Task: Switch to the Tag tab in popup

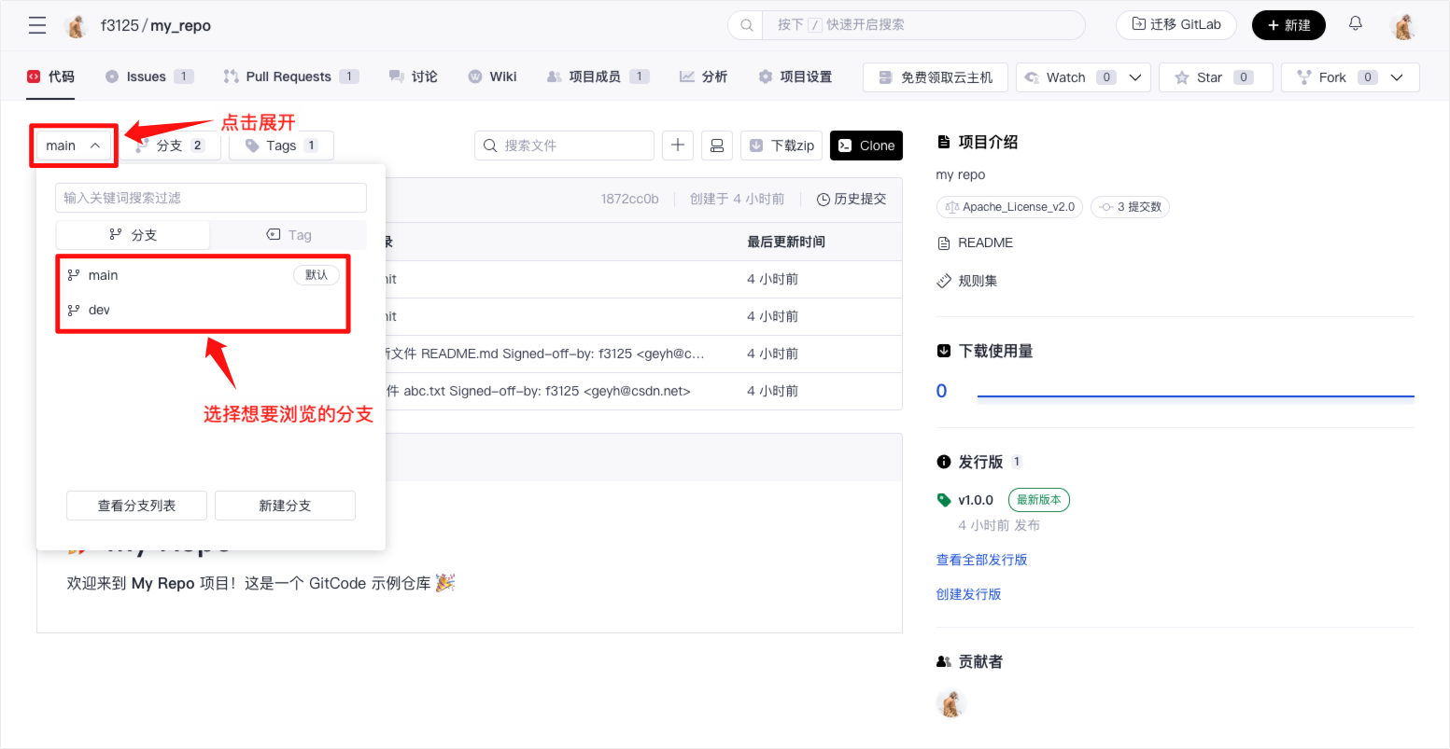Action: tap(289, 235)
